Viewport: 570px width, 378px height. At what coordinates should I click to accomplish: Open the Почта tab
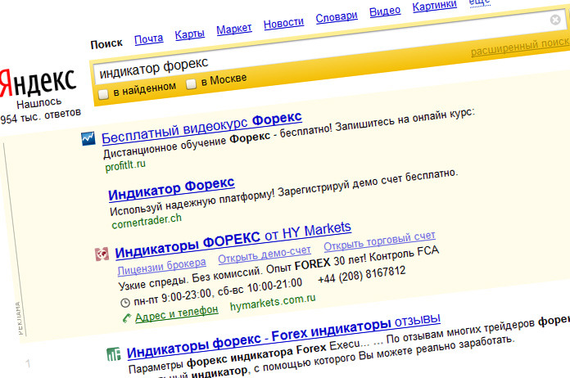pyautogui.click(x=149, y=38)
